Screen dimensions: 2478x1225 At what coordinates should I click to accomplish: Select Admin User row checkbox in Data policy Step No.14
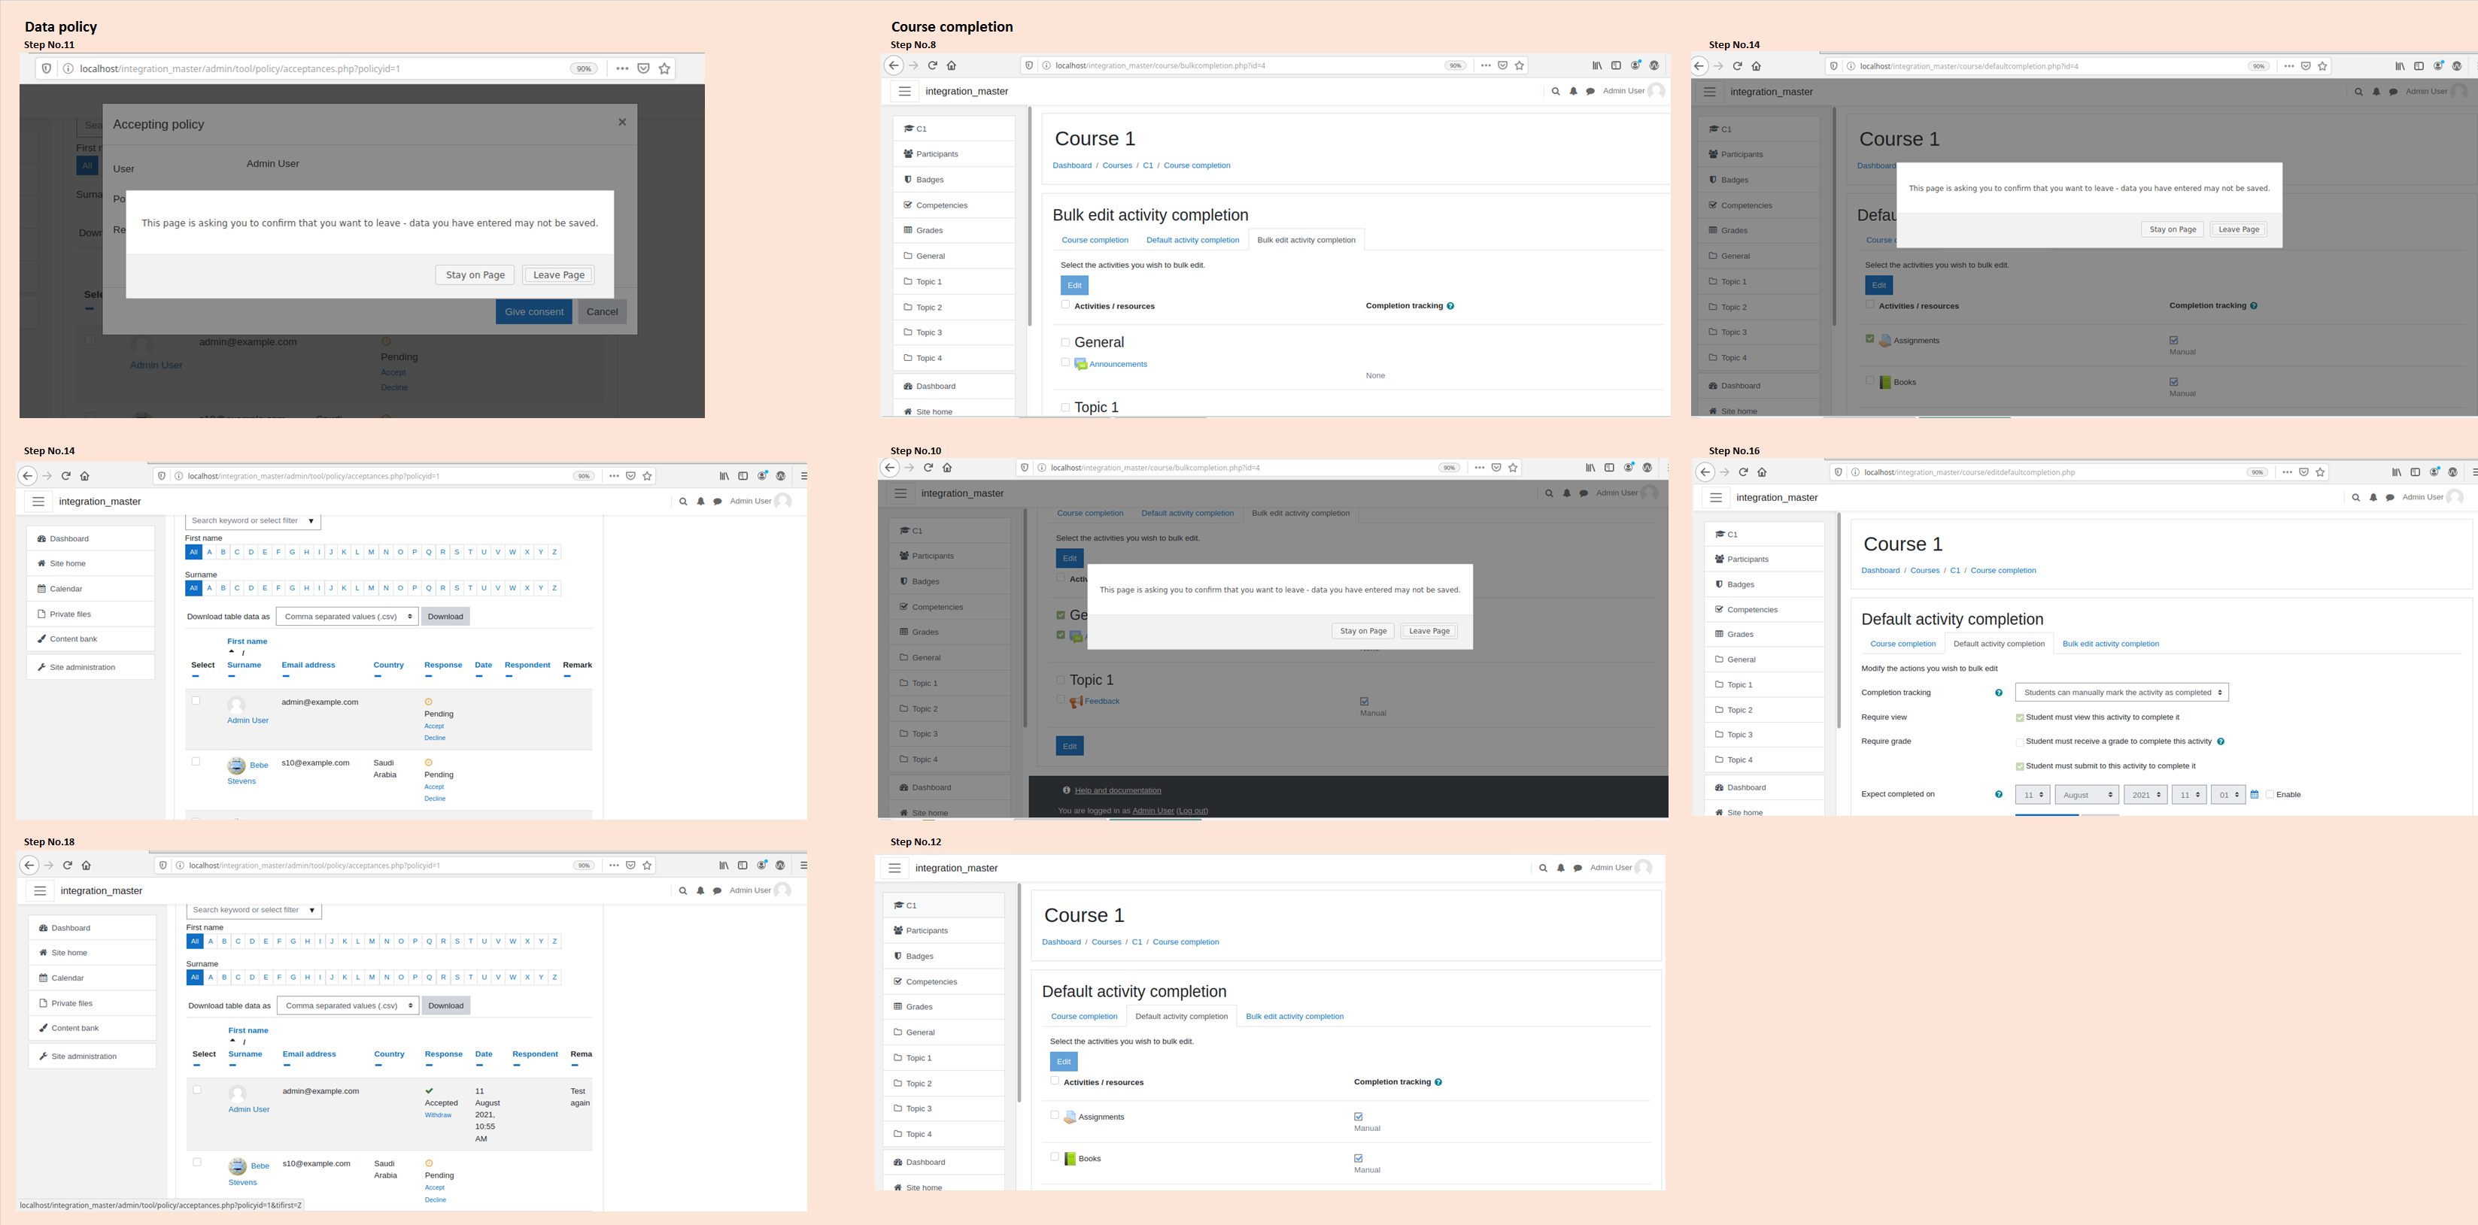pos(196,701)
